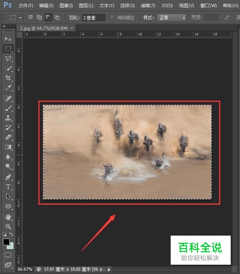Select the Move tool
The width and height of the screenshot is (240, 274).
[x=8, y=39]
